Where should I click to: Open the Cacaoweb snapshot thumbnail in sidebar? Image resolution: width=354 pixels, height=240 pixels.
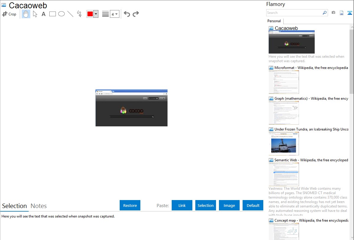pos(291,42)
